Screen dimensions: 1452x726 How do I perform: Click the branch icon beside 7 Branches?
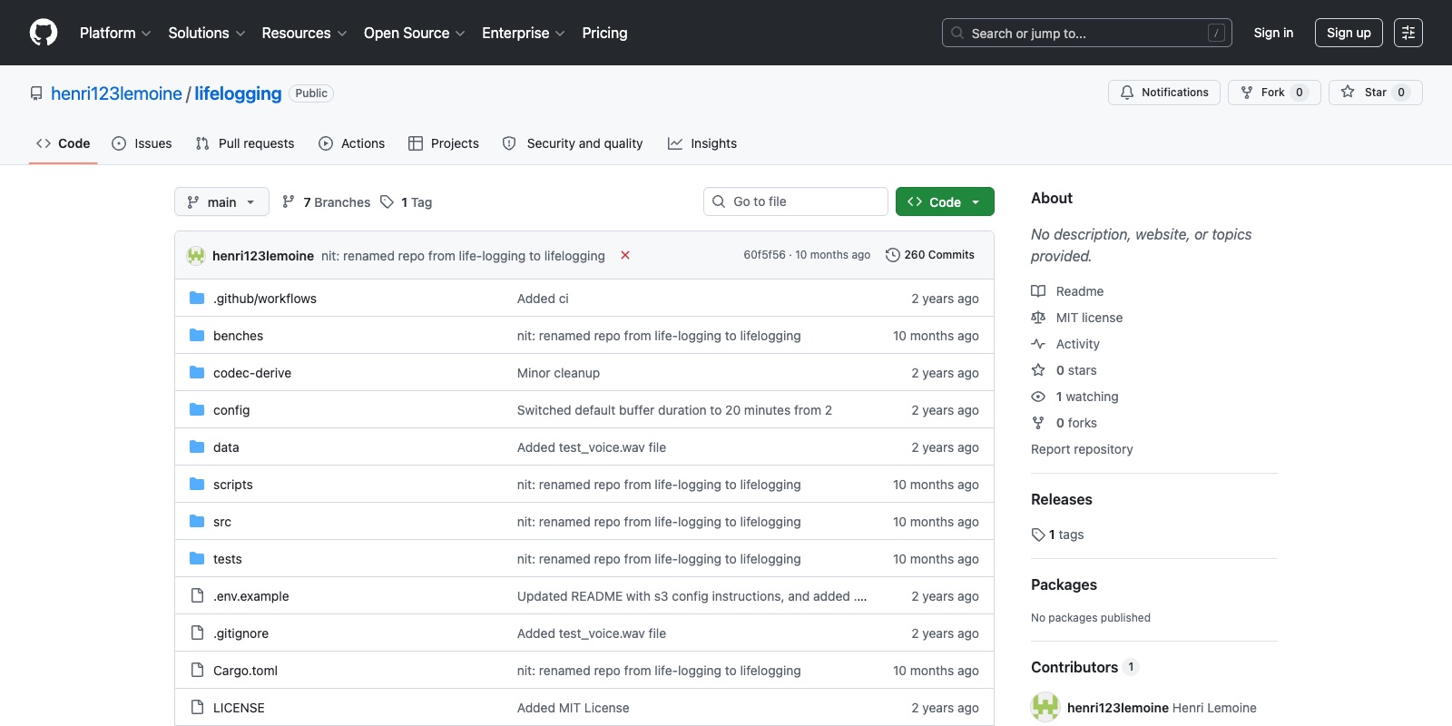pos(289,201)
